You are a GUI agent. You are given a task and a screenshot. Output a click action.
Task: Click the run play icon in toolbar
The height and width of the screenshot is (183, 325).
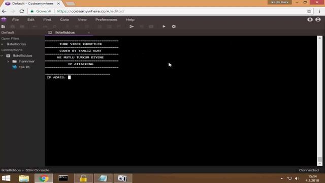(x=164, y=26)
